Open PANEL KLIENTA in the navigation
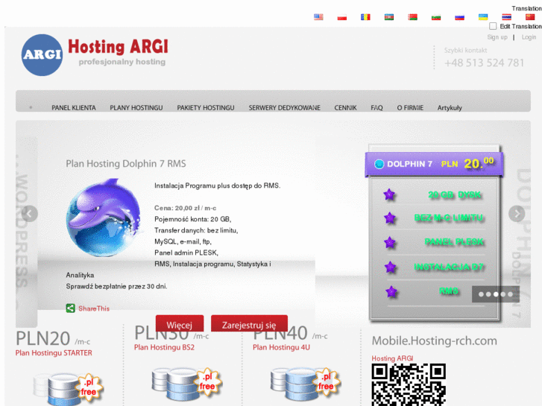Viewport: 542px width, 406px height. 74,108
